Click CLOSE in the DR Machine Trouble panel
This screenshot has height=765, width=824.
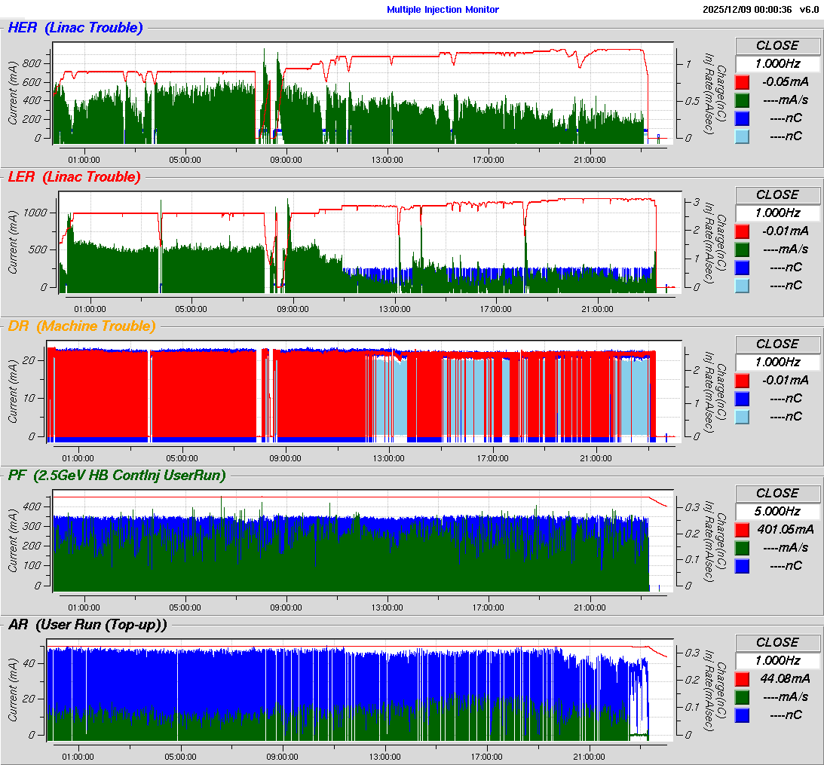tap(777, 344)
